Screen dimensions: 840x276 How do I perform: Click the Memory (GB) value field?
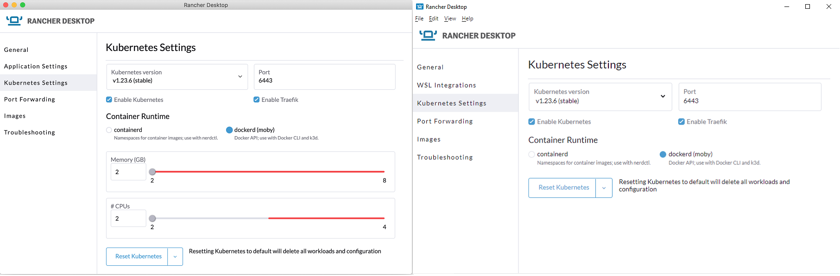click(x=128, y=172)
